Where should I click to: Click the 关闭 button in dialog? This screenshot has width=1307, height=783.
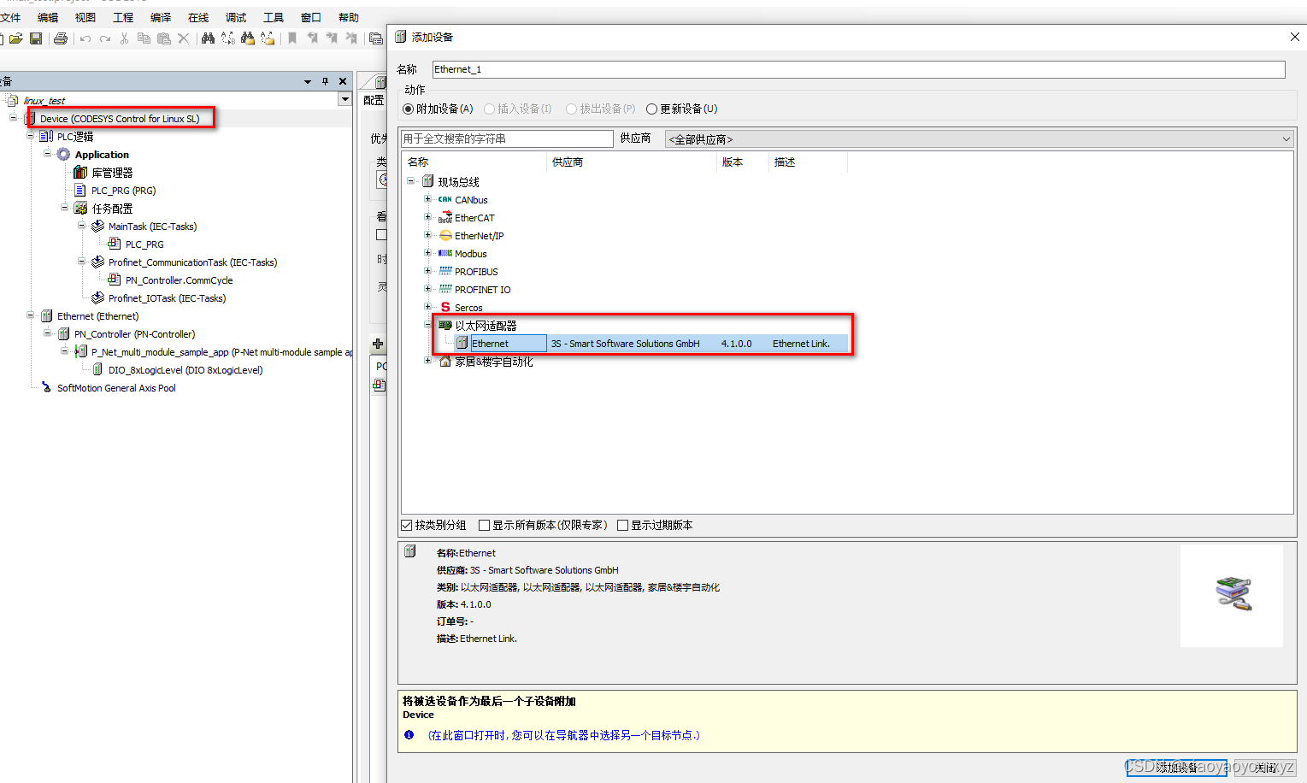(x=1265, y=767)
